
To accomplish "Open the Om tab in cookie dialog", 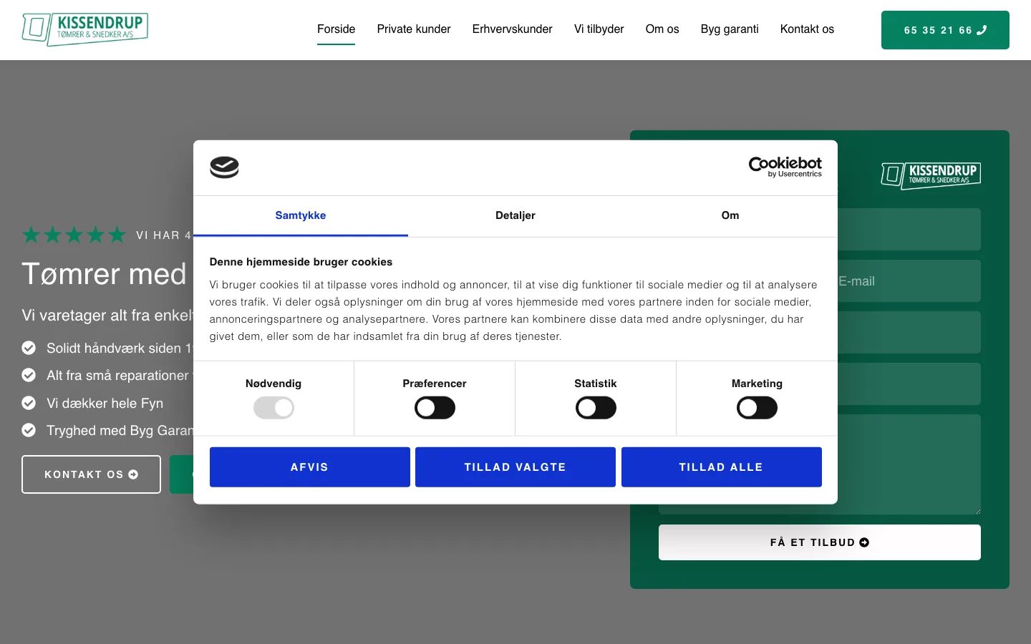I will [x=730, y=215].
